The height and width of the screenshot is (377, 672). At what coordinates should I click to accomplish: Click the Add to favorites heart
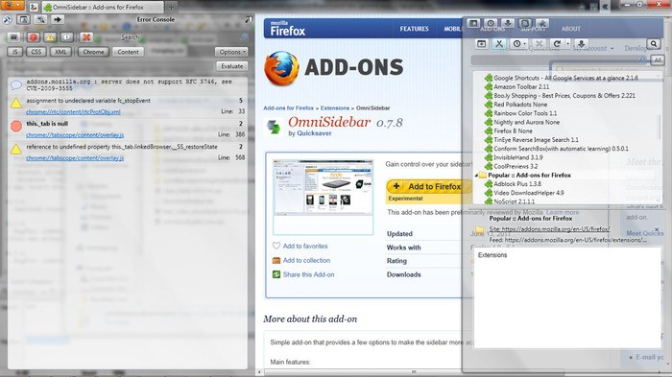276,246
